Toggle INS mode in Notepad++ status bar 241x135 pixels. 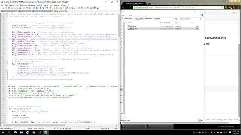[116, 129]
